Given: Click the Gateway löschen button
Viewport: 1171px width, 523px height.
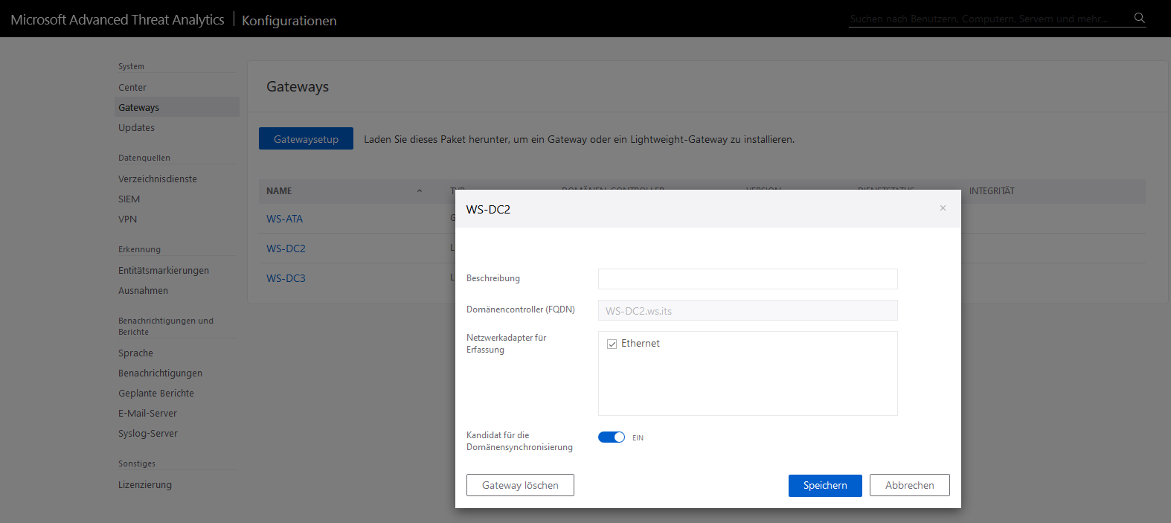Looking at the screenshot, I should pos(520,485).
